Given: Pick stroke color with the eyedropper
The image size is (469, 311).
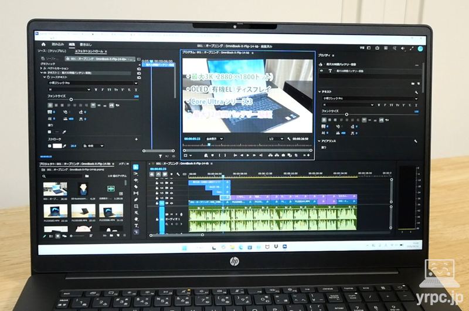Looking at the screenshot, I should (x=64, y=146).
